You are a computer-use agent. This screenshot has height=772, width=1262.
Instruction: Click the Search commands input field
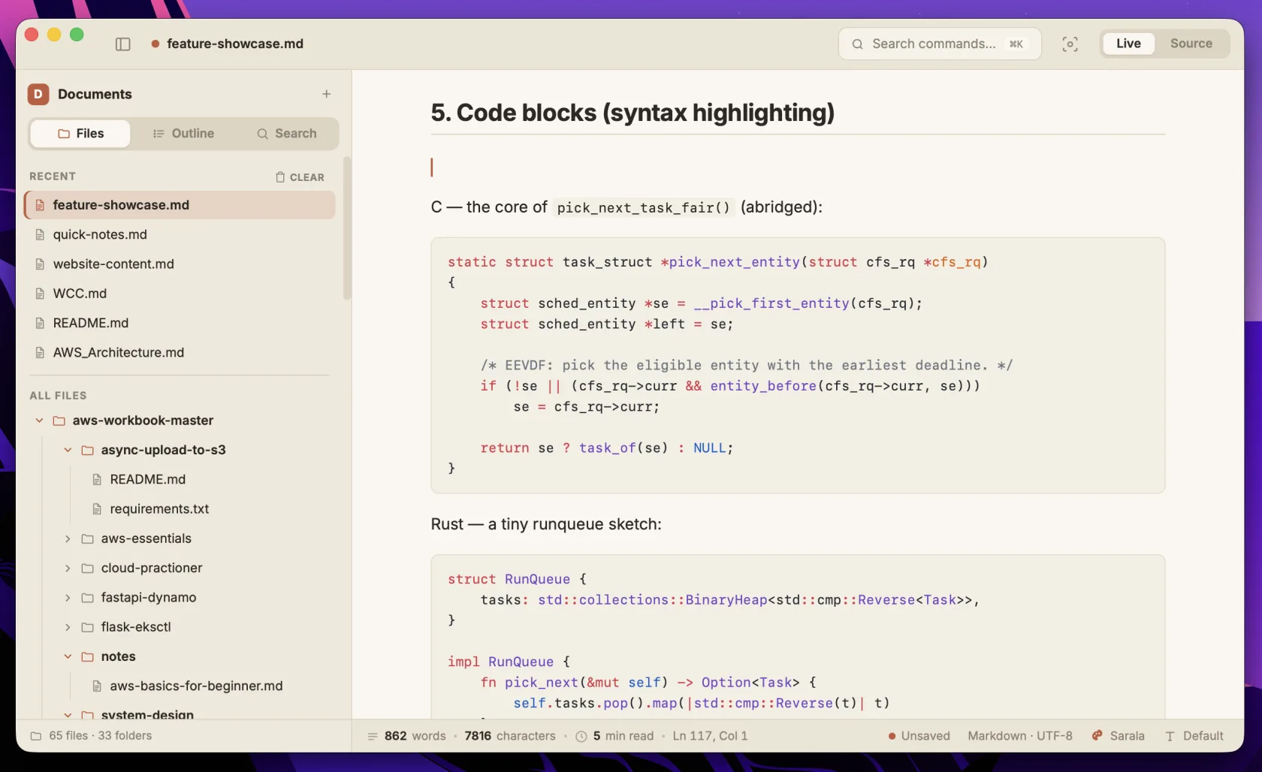click(940, 44)
